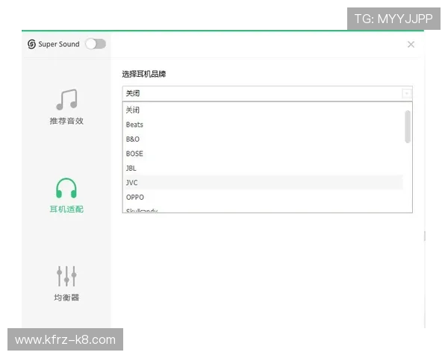This screenshot has height=358, width=448.
Task: Choose Beats from the brand list
Action: pos(264,125)
